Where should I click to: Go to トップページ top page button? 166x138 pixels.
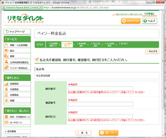17,32
